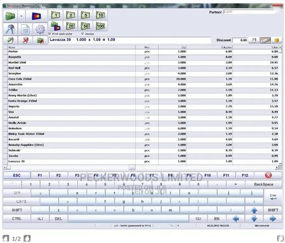The height and width of the screenshot is (243, 285).
Task: Select the Coca Cola 250ml row
Action: tap(143, 79)
